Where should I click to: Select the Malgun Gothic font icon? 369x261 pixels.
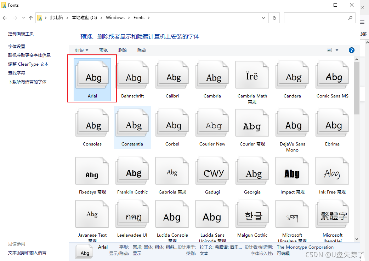pos(252,214)
